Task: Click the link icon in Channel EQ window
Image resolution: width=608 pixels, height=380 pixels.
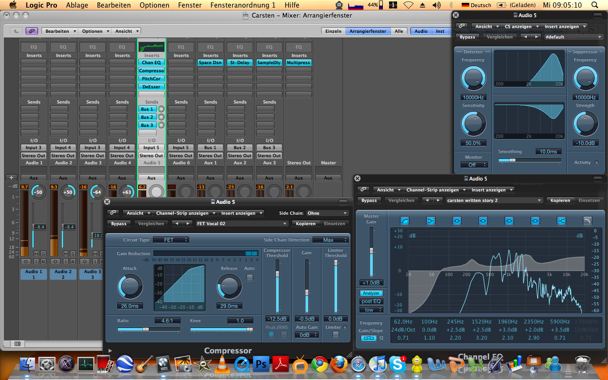Action: (x=364, y=190)
